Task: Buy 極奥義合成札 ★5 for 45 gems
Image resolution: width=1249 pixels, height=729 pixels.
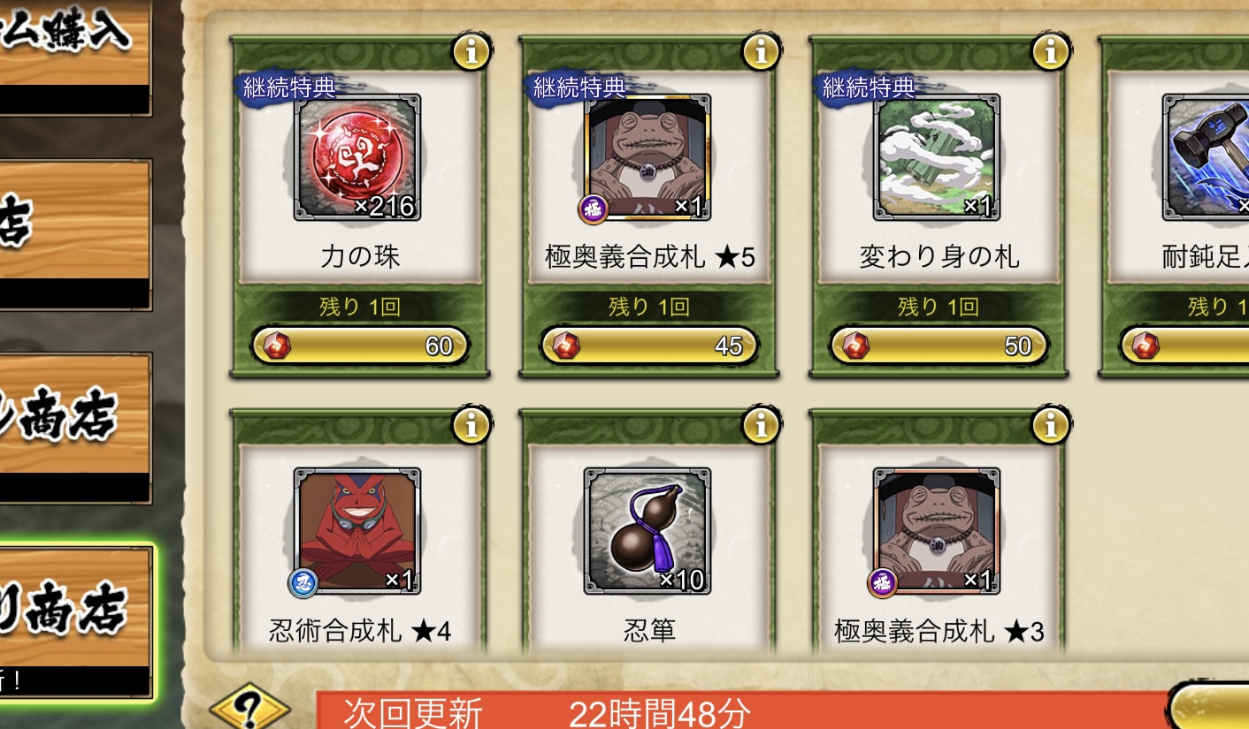Action: tap(649, 346)
